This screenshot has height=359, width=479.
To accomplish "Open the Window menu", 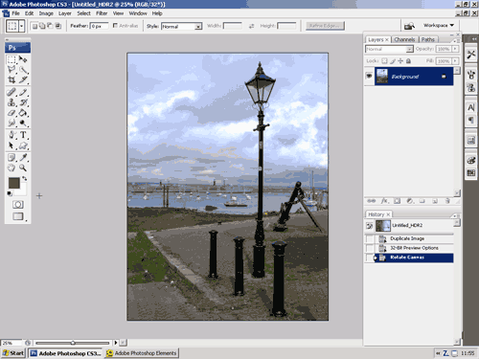I will pyautogui.click(x=138, y=13).
